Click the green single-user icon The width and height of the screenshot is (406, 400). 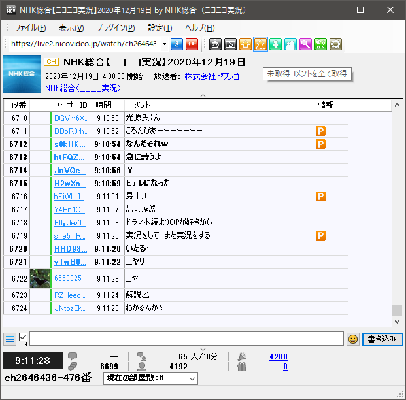[x=275, y=44]
